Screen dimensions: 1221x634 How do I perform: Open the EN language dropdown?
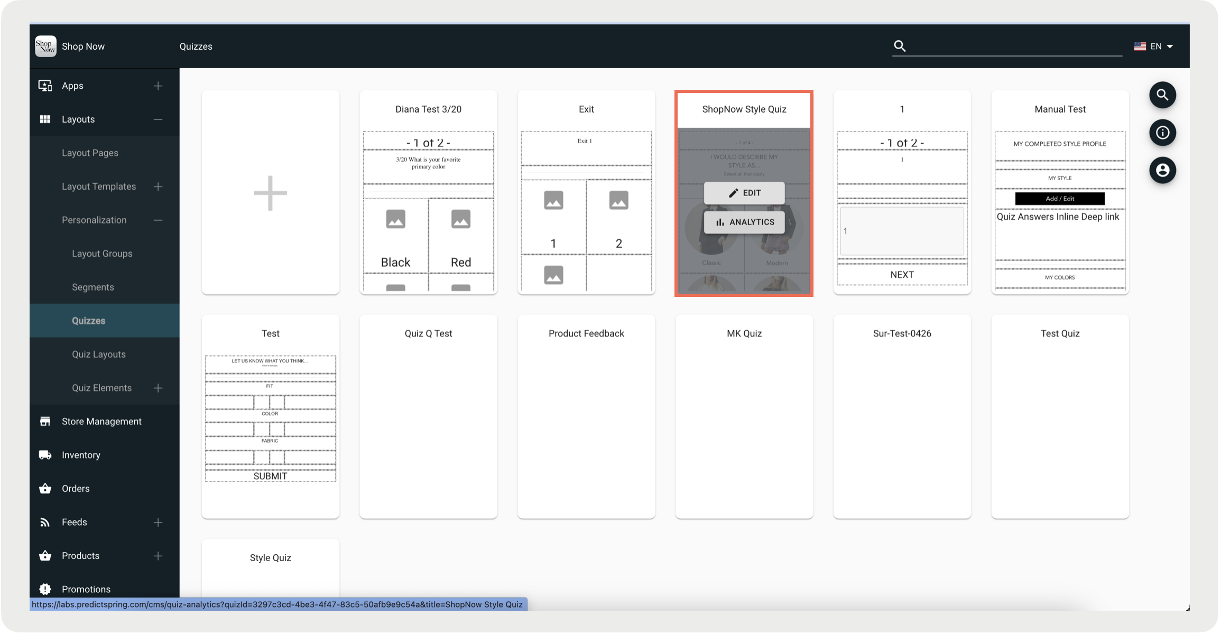(x=1154, y=46)
